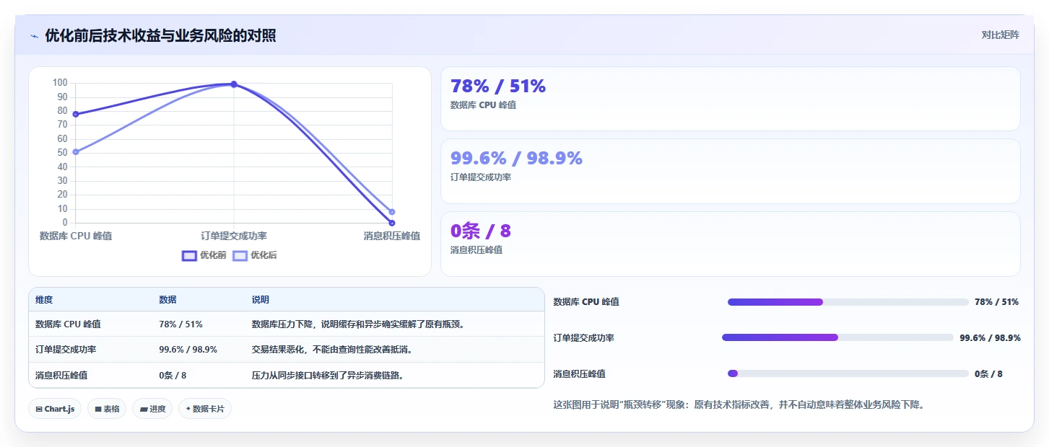Click the 数据库 CPU 峰值 progress bar
This screenshot has width=1049, height=447.
click(848, 302)
